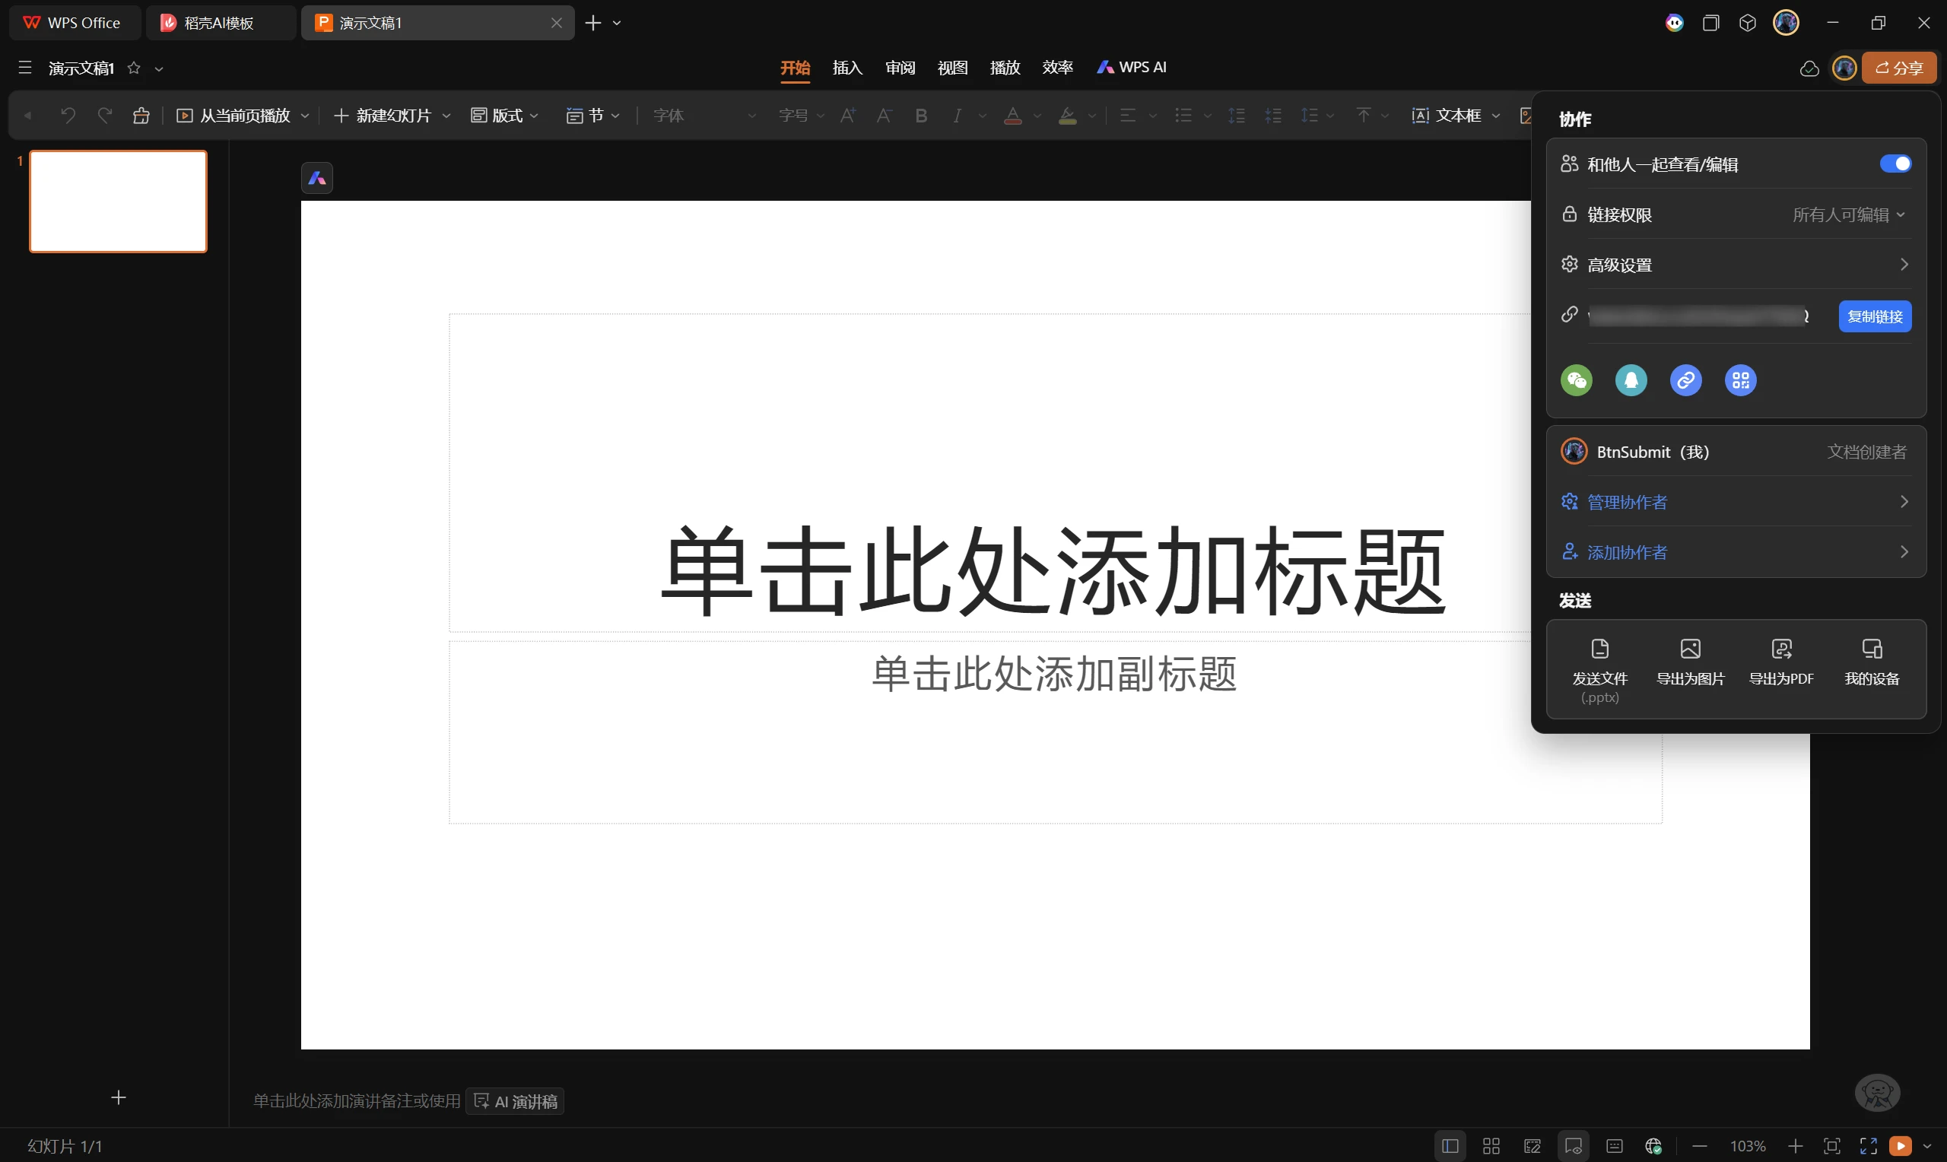Click Export as Image icon
1947x1162 pixels.
tap(1689, 649)
